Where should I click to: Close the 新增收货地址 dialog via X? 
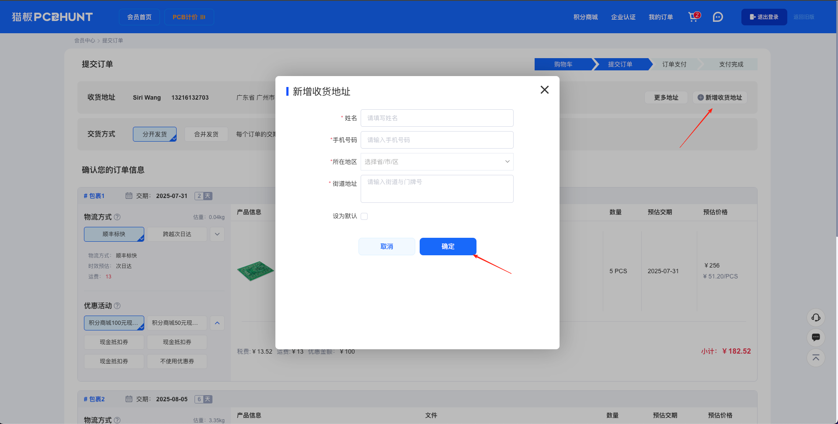pyautogui.click(x=544, y=90)
